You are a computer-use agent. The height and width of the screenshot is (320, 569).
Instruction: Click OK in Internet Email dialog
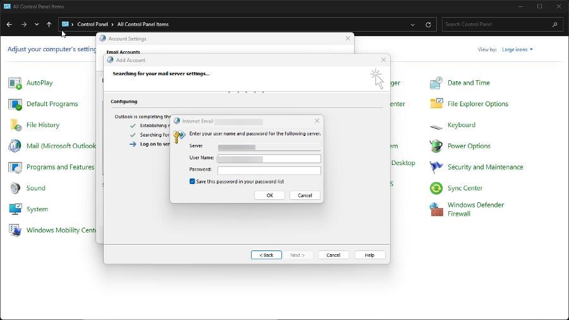(x=269, y=195)
